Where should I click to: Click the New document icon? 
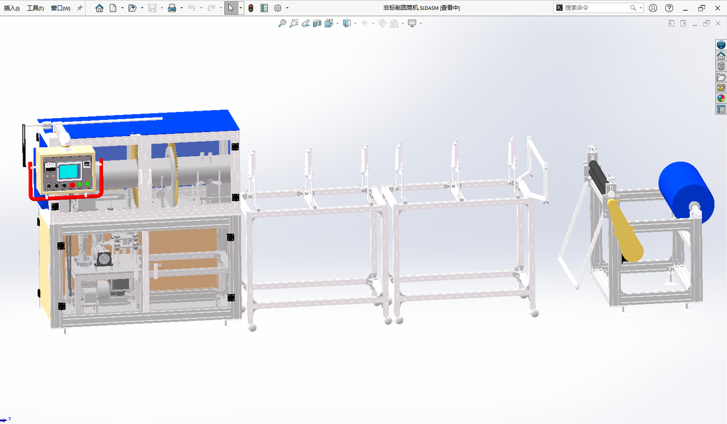click(x=113, y=8)
